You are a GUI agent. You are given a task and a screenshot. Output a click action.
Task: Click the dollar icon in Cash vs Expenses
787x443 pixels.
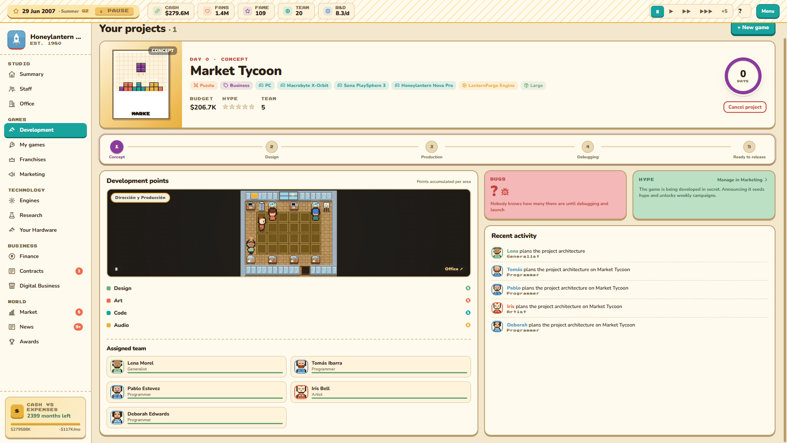pyautogui.click(x=17, y=411)
